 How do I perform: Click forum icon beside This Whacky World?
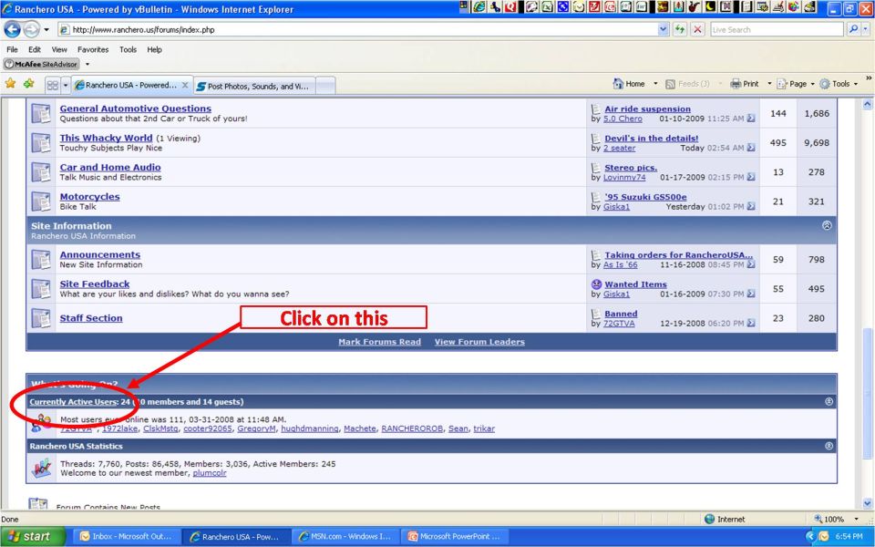tap(41, 143)
